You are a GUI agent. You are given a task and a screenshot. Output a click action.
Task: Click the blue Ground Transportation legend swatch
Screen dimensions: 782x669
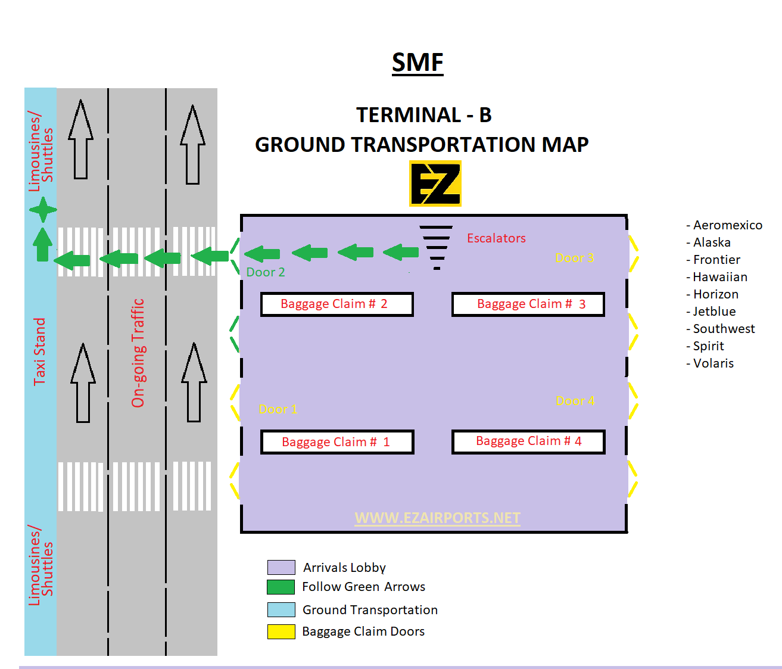[x=281, y=609]
